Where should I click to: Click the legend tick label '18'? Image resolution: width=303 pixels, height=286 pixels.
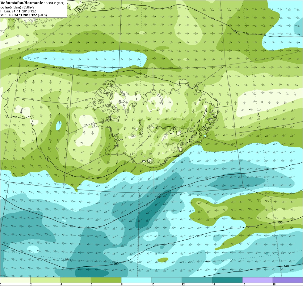[274, 284]
